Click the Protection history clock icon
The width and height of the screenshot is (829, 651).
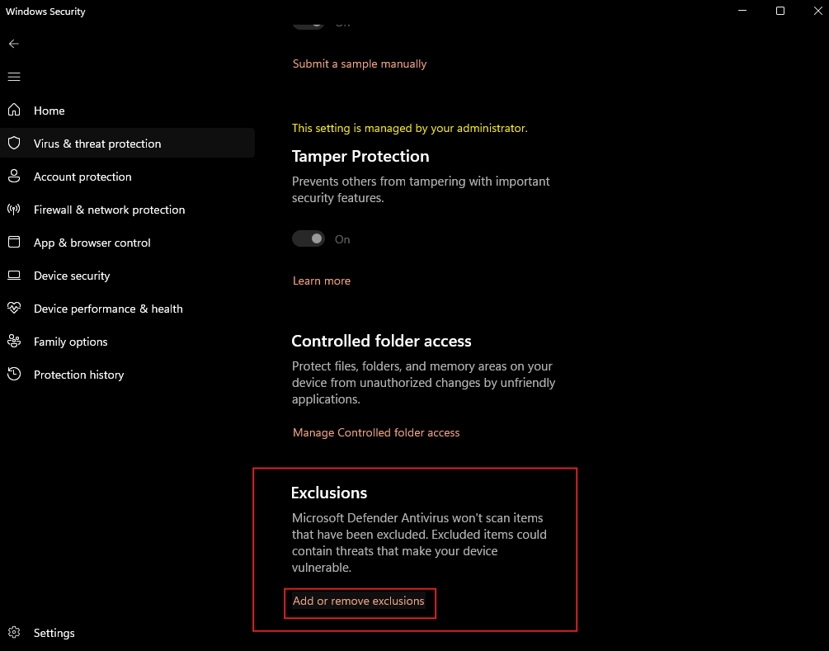tap(14, 375)
